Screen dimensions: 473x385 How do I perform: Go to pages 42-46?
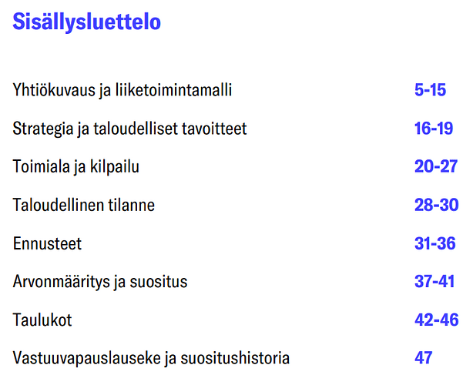coord(437,320)
